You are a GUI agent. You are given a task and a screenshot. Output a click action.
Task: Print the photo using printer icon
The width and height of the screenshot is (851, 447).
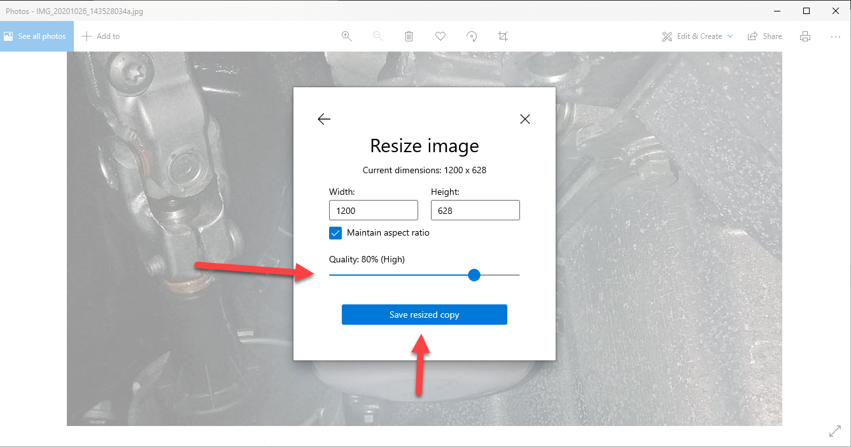pos(805,36)
